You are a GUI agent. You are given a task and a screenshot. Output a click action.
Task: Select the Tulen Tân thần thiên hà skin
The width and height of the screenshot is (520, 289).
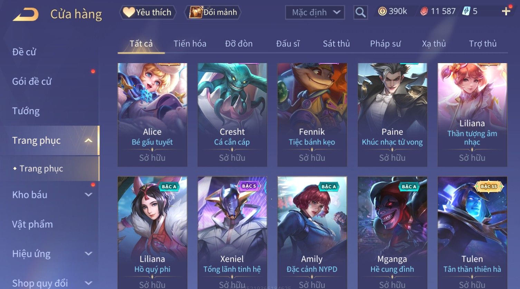pos(472,233)
